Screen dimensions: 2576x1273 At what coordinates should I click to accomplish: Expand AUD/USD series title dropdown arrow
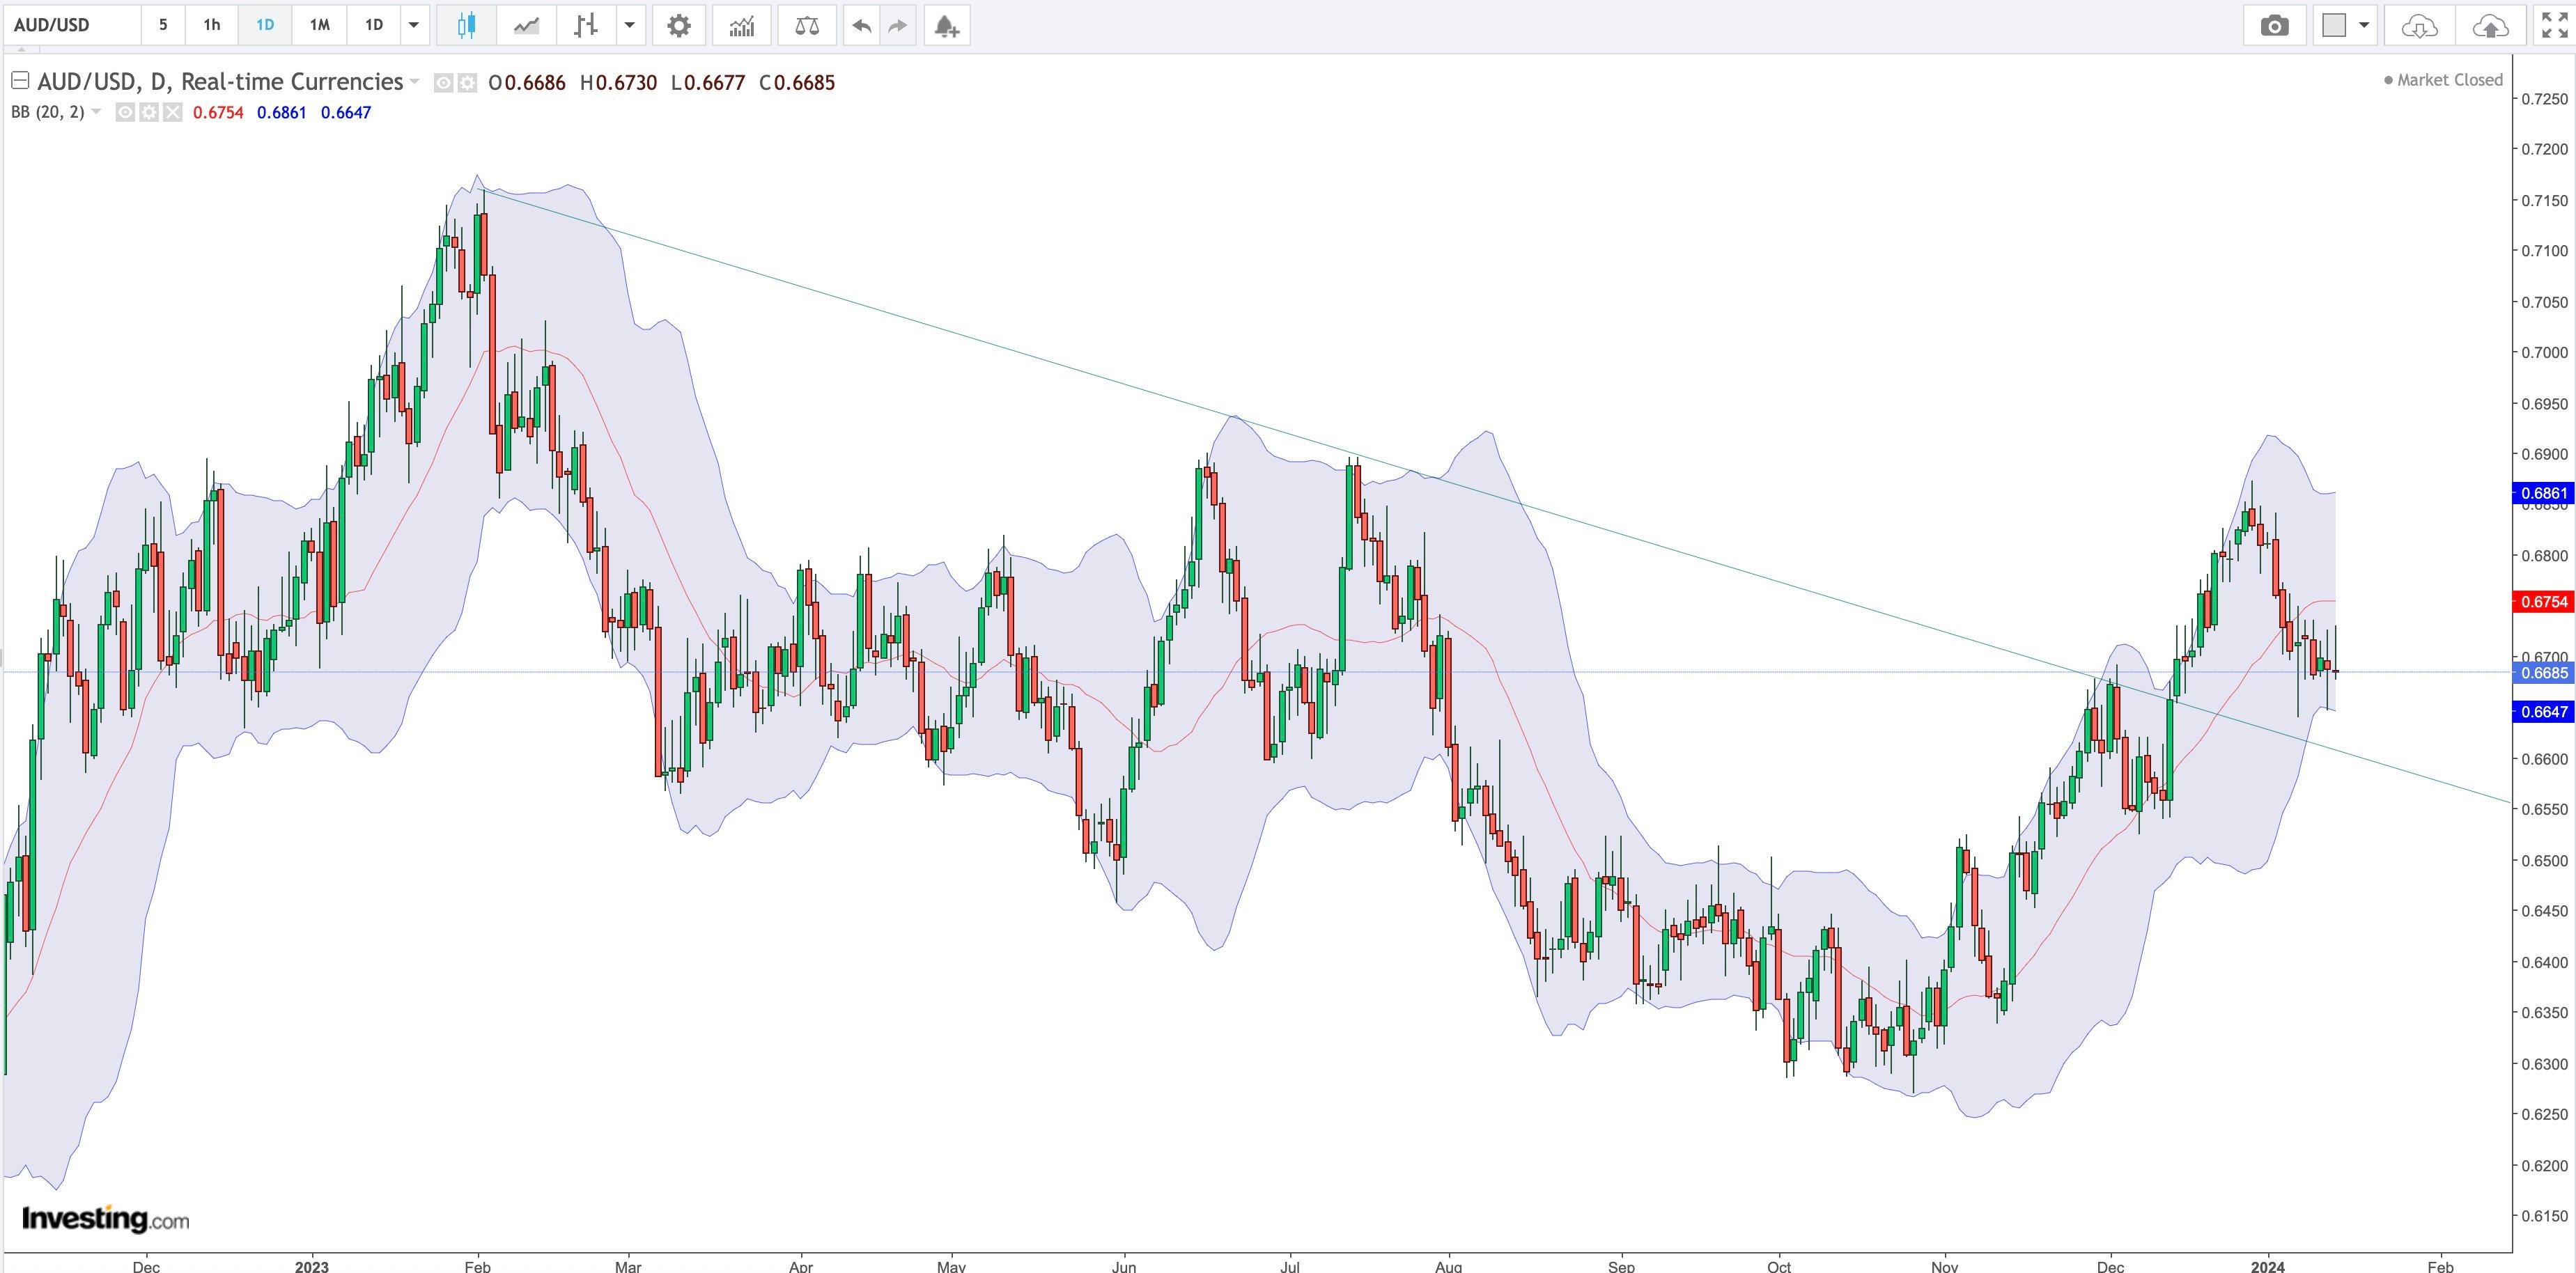click(x=414, y=82)
